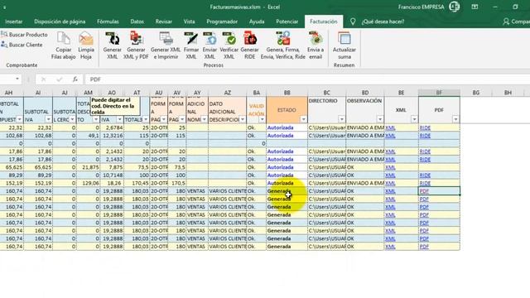Switch to the Datos tab
530x298 pixels.
coord(137,22)
